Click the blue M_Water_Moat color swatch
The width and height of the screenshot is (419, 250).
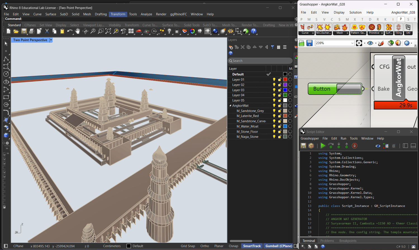[x=285, y=126]
